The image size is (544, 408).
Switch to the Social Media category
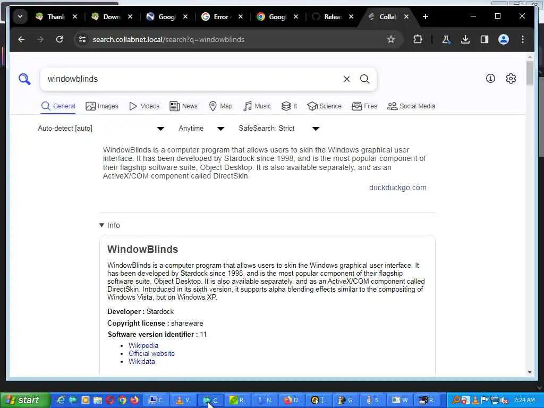click(411, 106)
